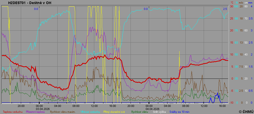The width and height of the screenshot is (254, 114).
Task: Click the blue precipitation peak near the chart's right end
Action: [x=218, y=93]
